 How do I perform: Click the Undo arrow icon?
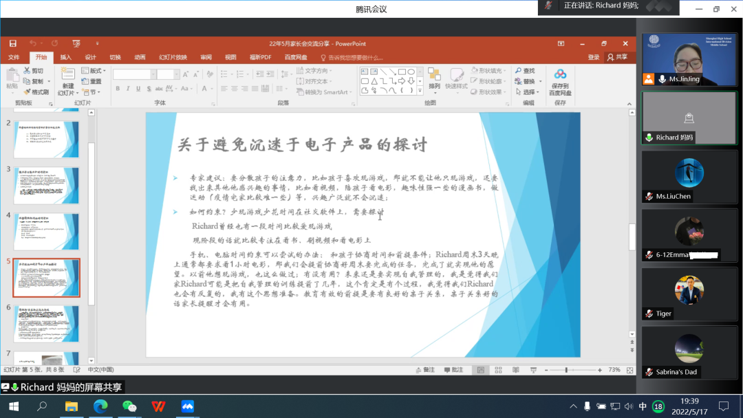(33, 43)
